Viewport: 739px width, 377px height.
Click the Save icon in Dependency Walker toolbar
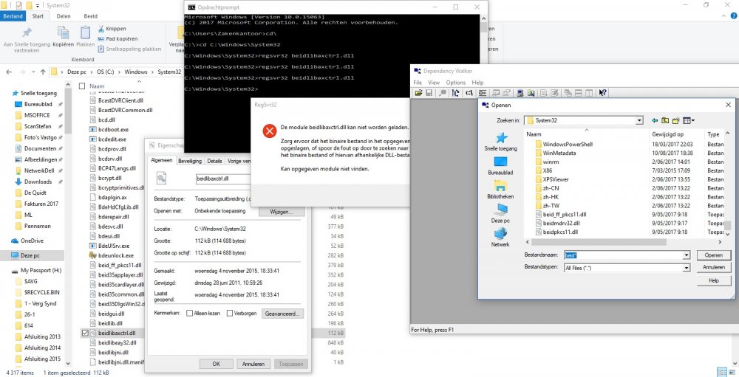click(x=429, y=93)
